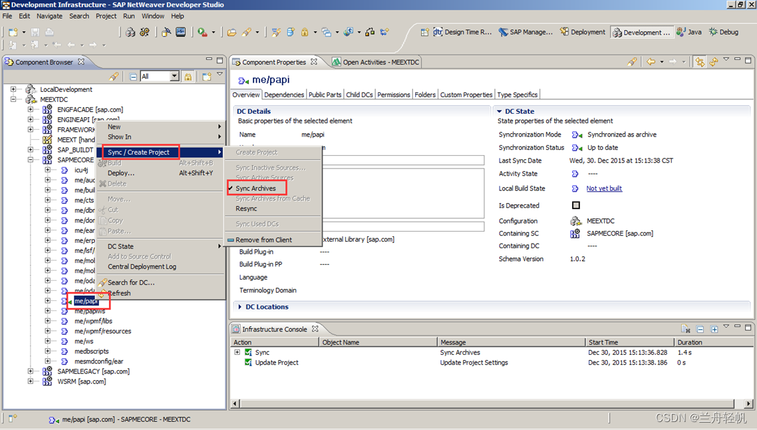Expand the me/wpmf/libs DC node

[47, 322]
